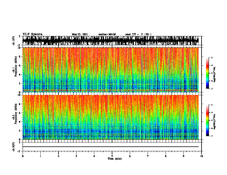Click the upper color bar's log(PSD) label
The height and width of the screenshot is (175, 227).
pos(215,75)
